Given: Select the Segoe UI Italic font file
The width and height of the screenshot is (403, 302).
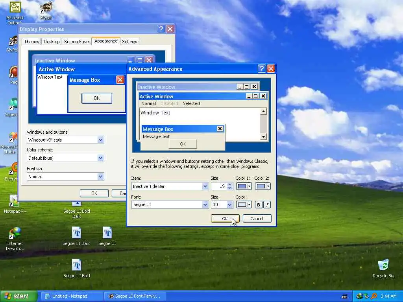Looking at the screenshot, I should pyautogui.click(x=77, y=236).
